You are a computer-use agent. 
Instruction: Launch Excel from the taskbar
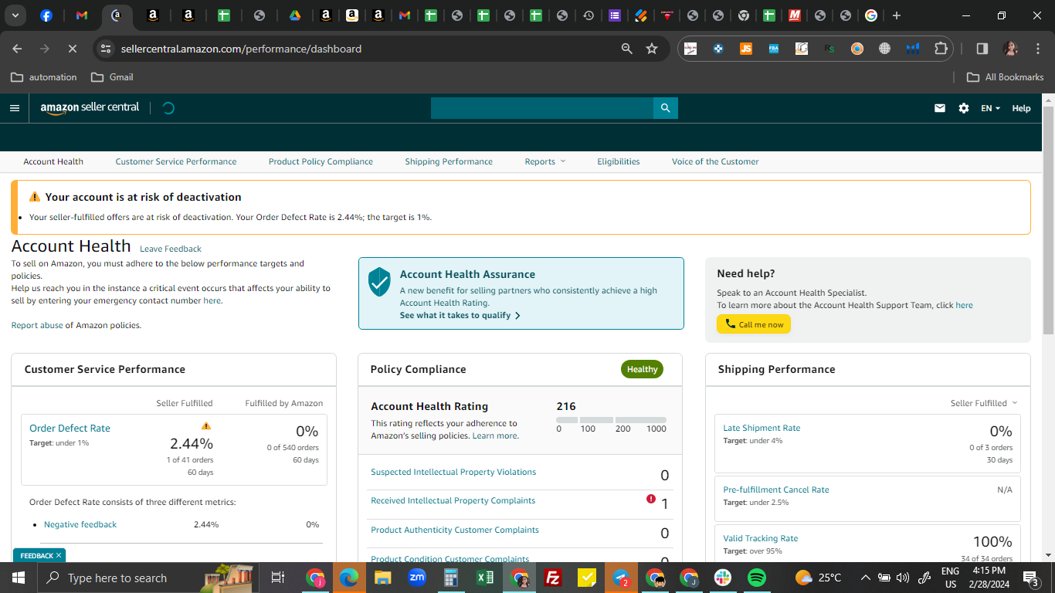tap(485, 578)
